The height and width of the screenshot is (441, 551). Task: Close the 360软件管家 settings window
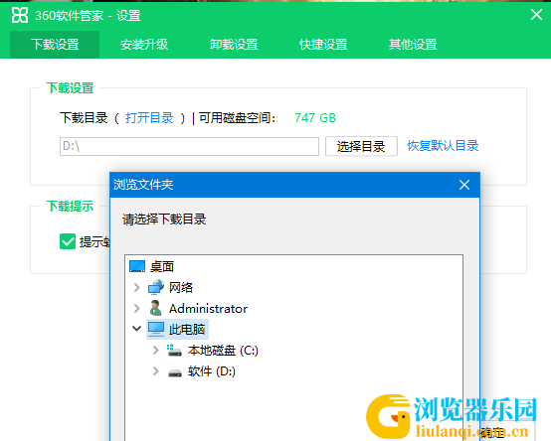[536, 15]
